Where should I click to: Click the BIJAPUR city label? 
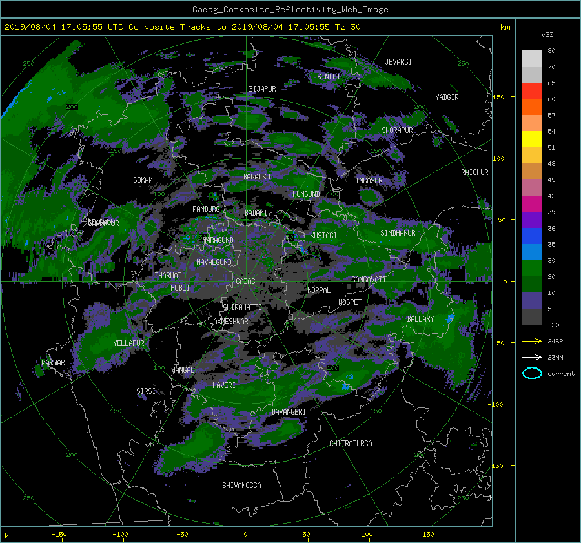pos(262,89)
